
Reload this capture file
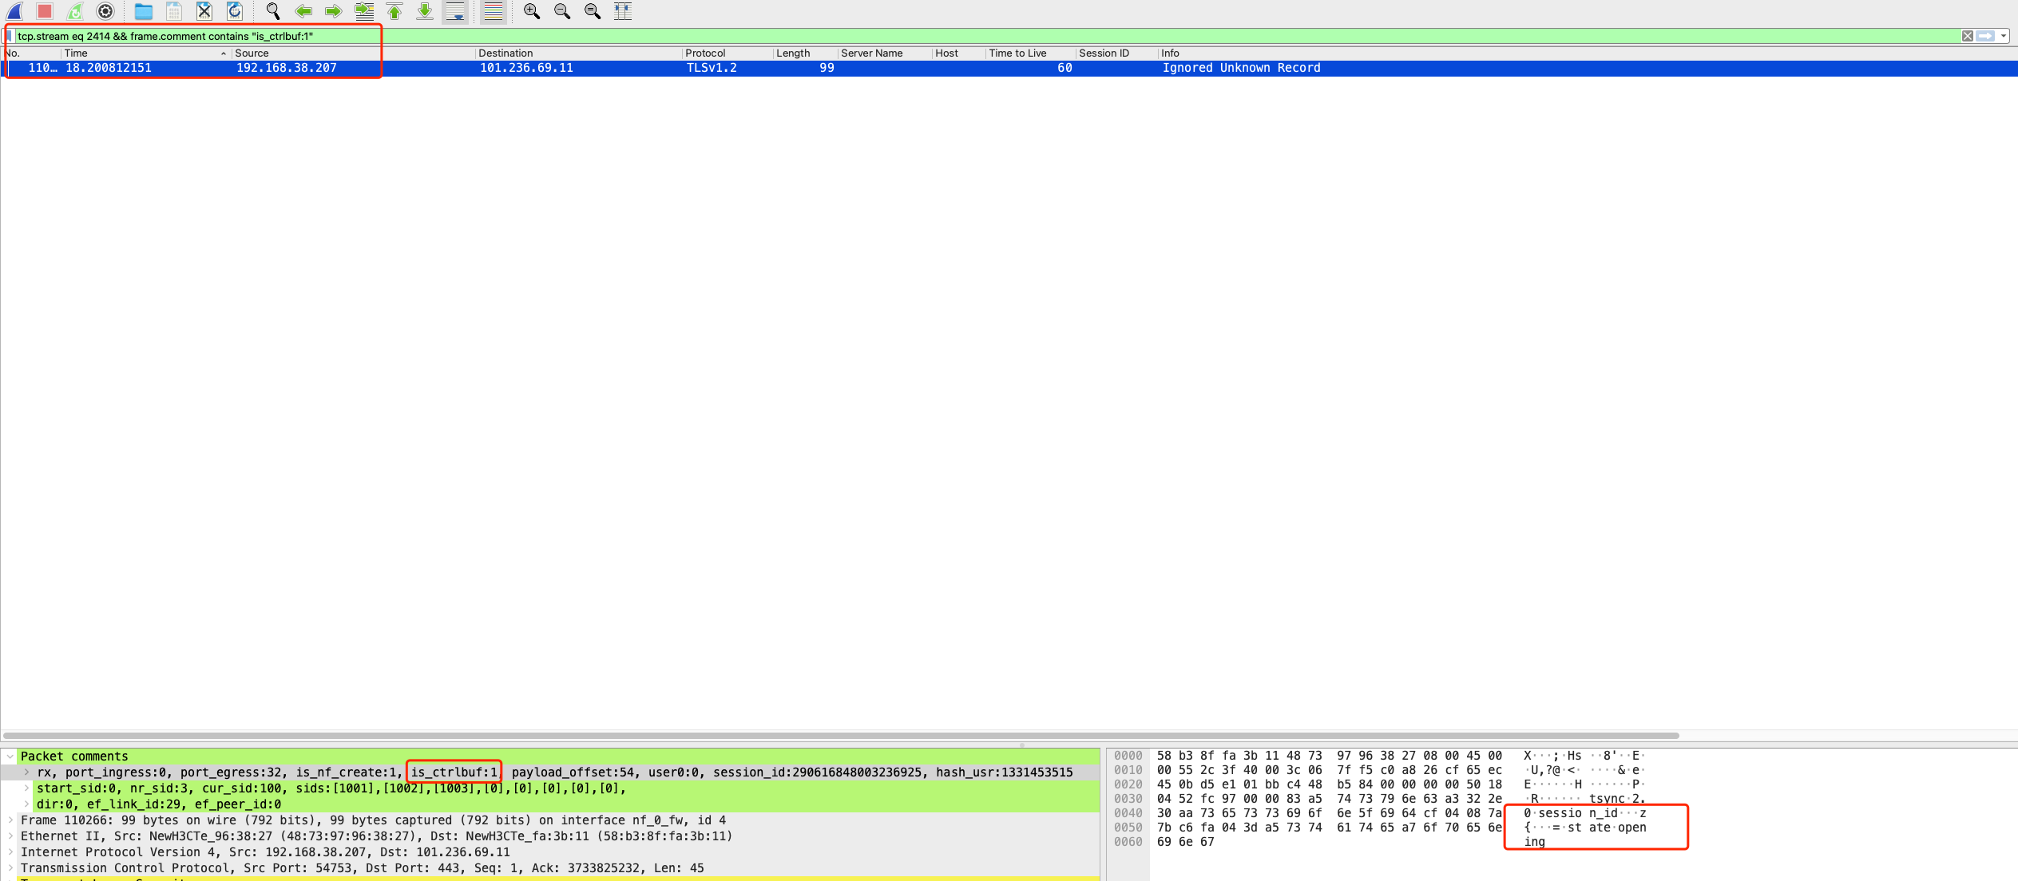click(233, 11)
